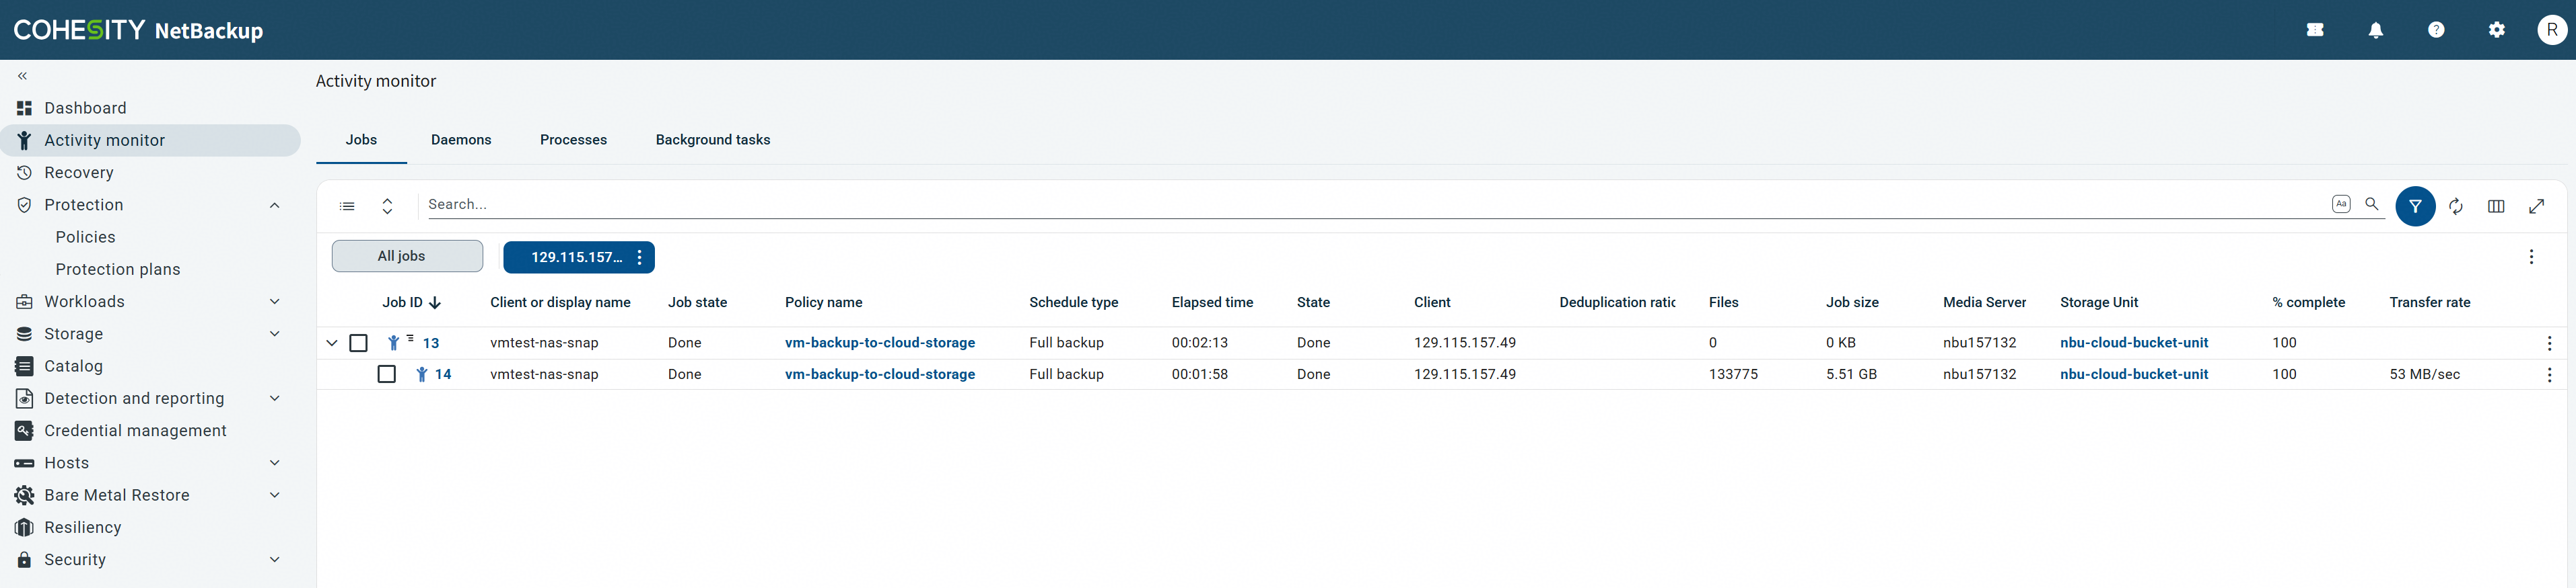Screen dimensions: 2576x588
Task: Click the 00:02:13 elapsed time cell
Action: tap(1199, 343)
